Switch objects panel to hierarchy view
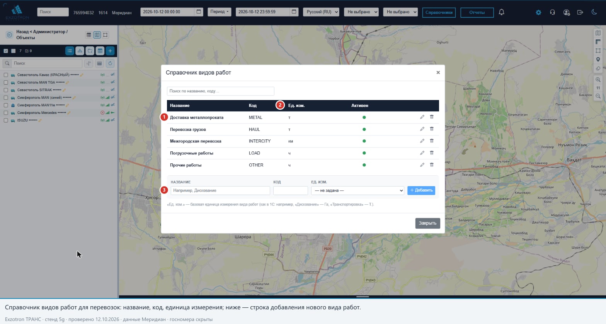 tap(80, 51)
